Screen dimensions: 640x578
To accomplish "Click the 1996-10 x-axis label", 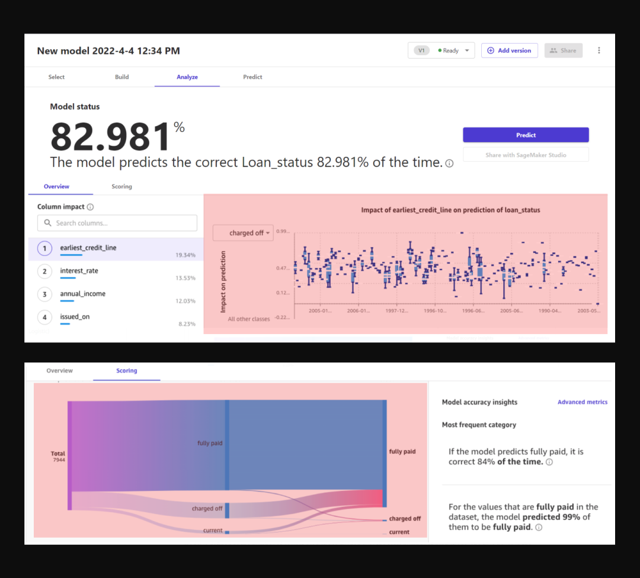I will (x=435, y=311).
